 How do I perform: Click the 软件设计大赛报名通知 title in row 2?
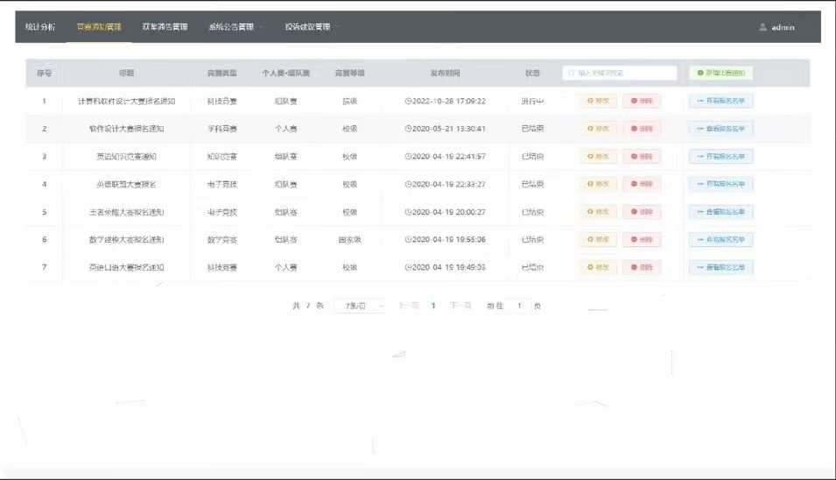coord(126,129)
